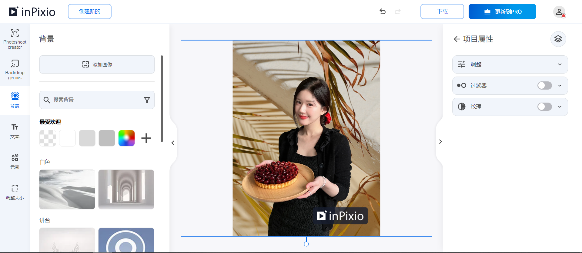Open the 调整大小 resize tool

(15, 192)
